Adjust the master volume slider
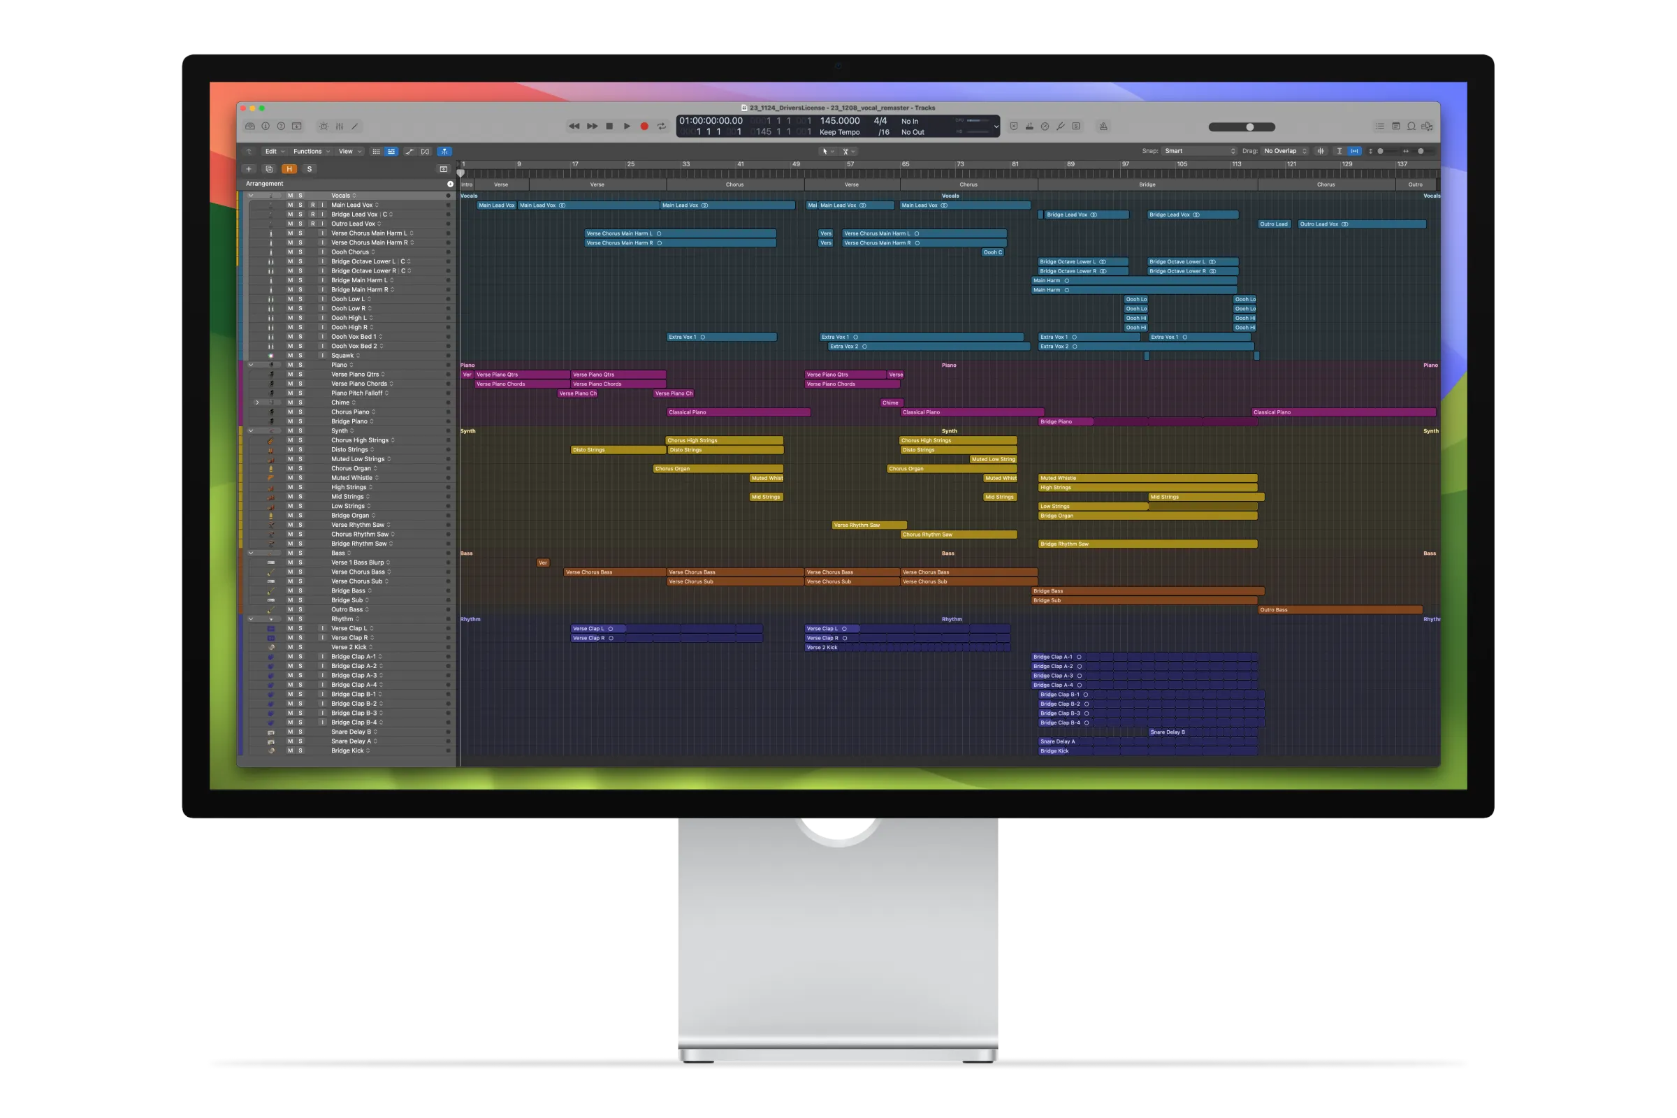This screenshot has width=1677, height=1118. 1249,127
